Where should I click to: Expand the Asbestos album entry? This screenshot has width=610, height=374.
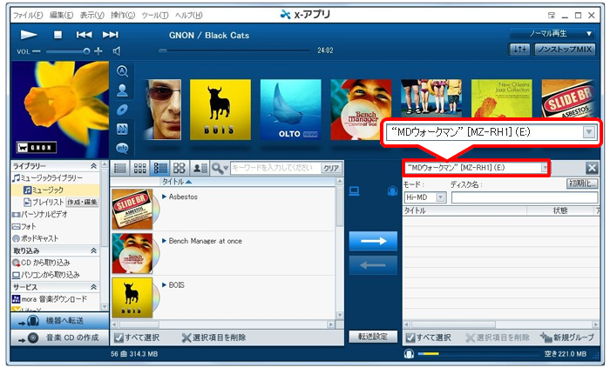click(x=164, y=197)
